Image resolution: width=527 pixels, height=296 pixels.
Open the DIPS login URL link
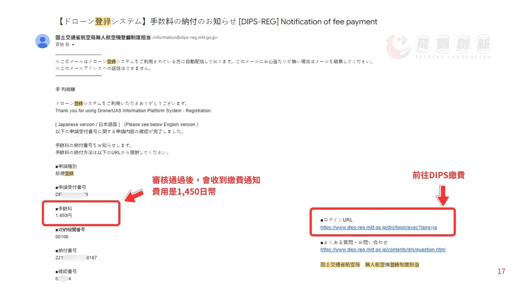click(x=379, y=227)
